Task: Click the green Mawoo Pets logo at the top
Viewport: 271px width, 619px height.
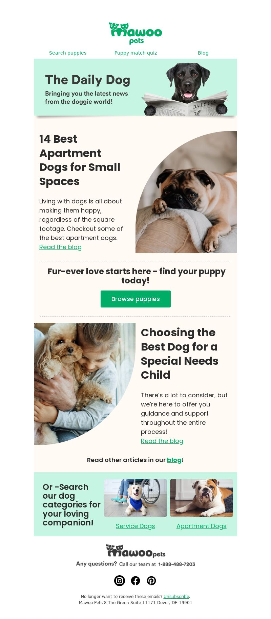Action: [135, 33]
